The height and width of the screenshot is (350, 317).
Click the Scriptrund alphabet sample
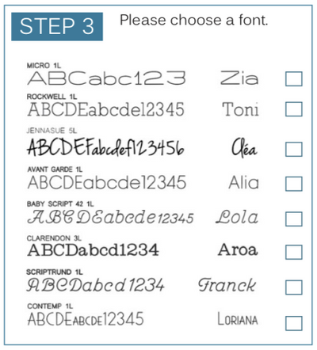tap(95, 285)
